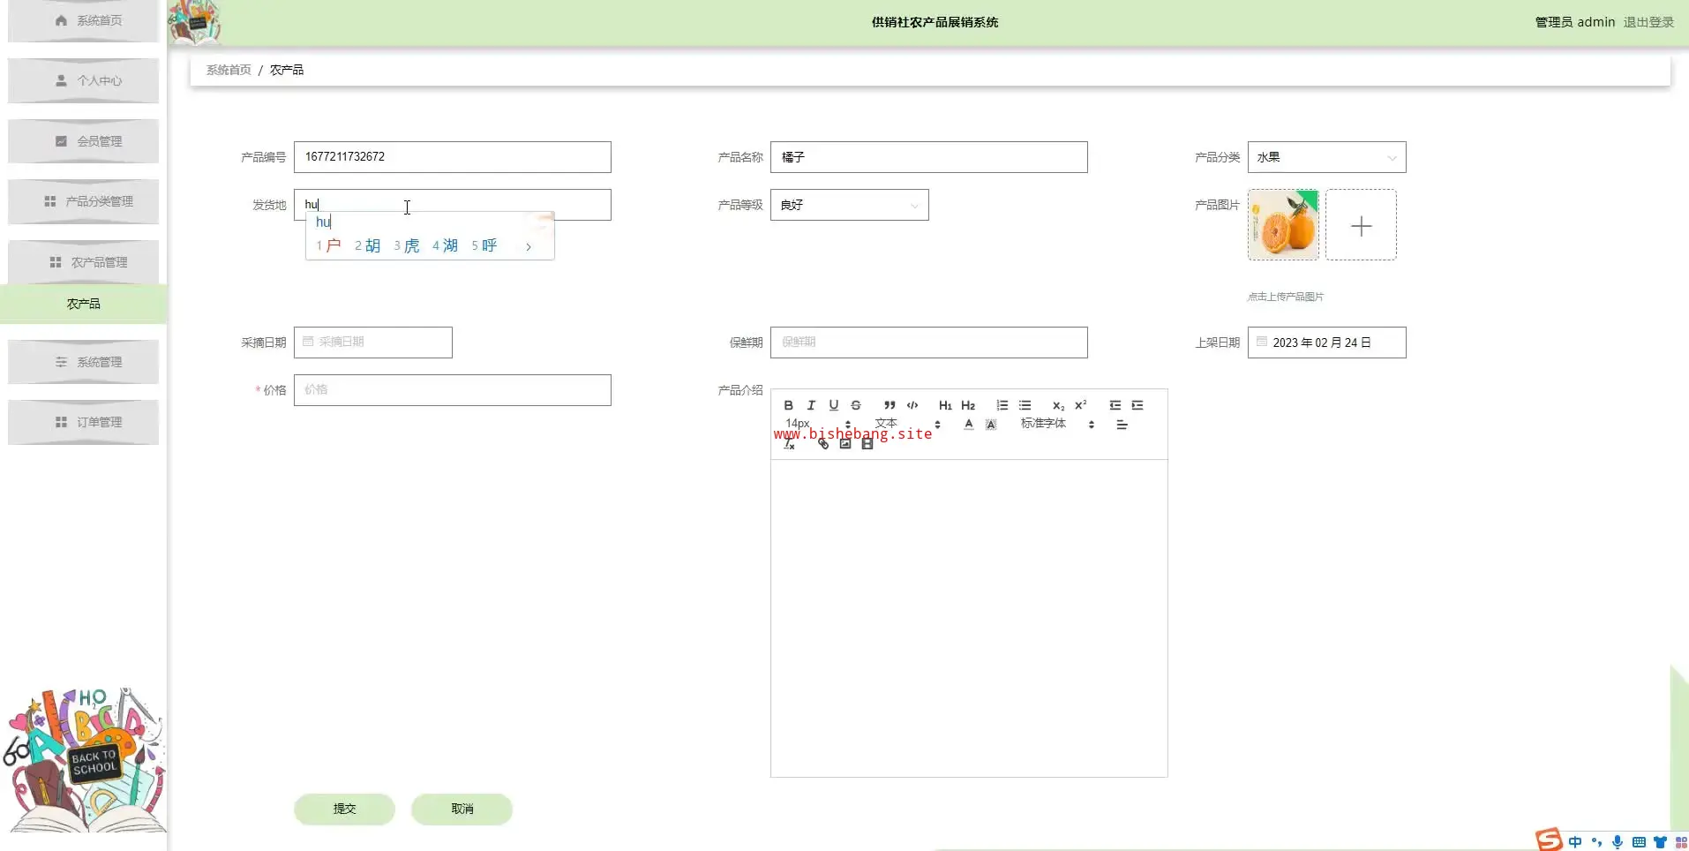Viewport: 1689px width, 851px height.
Task: Switch the Sogou Chinese/English input mode
Action: pyautogui.click(x=1575, y=841)
